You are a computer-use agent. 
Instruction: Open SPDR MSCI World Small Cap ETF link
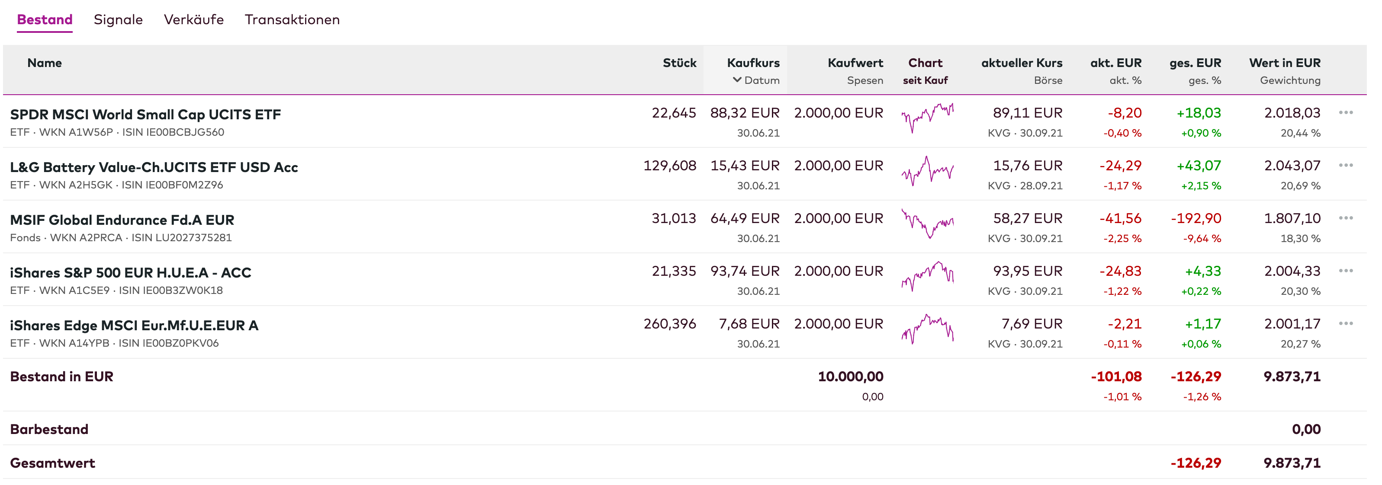(x=145, y=114)
